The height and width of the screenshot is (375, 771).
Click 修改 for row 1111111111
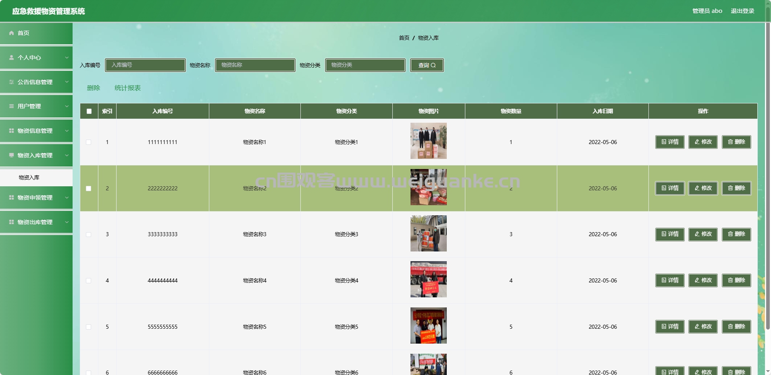pyautogui.click(x=703, y=142)
